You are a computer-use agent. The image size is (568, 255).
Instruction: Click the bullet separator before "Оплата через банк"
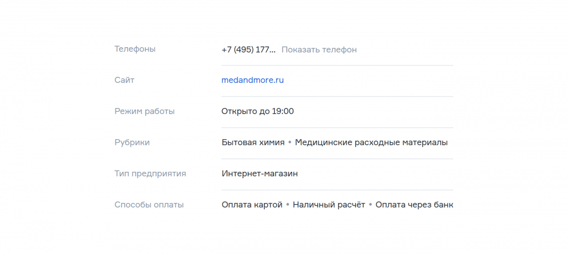[370, 205]
